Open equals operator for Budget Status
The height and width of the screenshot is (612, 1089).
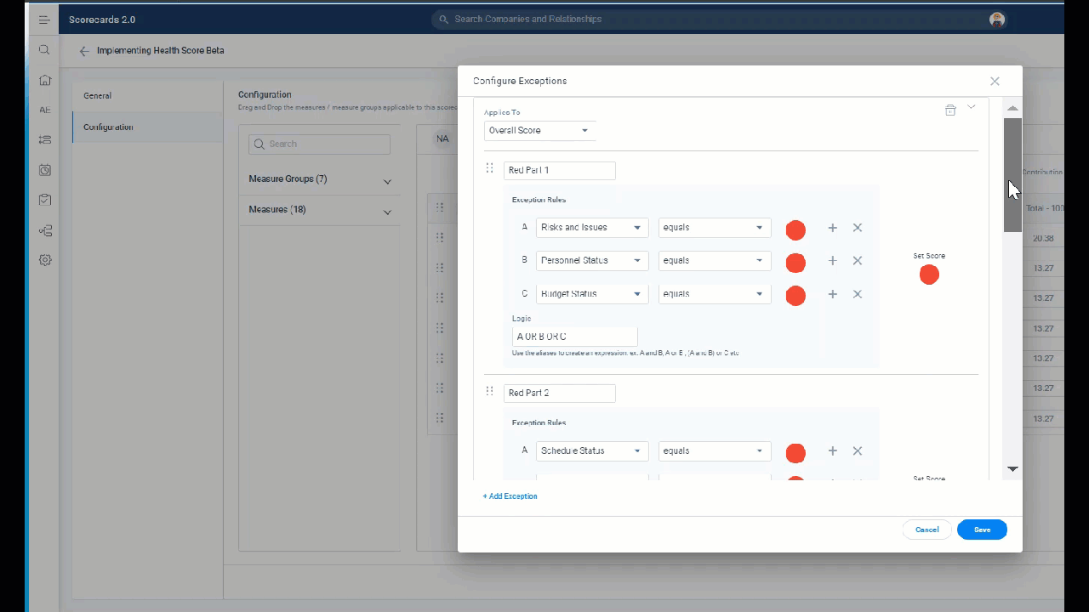pyautogui.click(x=715, y=294)
